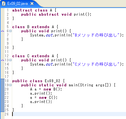Place the cursor on the 'out' field on line 7
Screen dimensions: 126x119
(x=49, y=35)
